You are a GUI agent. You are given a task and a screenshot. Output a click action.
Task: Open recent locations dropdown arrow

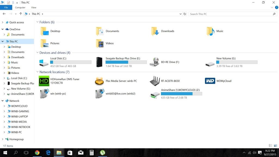(16, 14)
